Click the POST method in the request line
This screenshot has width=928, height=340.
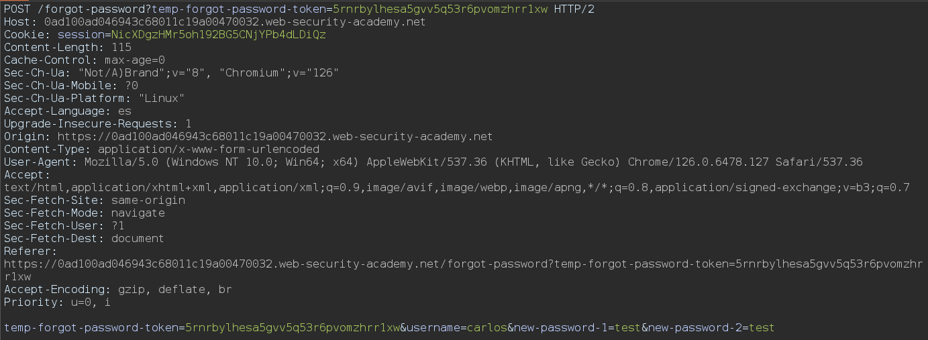[x=17, y=9]
